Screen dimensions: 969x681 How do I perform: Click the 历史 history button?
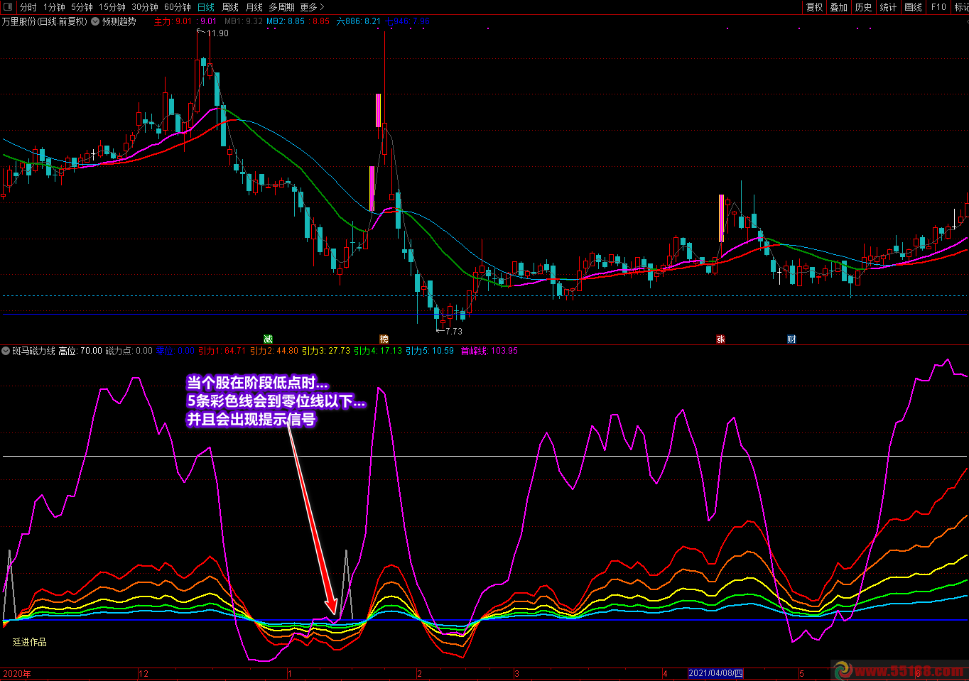tap(863, 7)
